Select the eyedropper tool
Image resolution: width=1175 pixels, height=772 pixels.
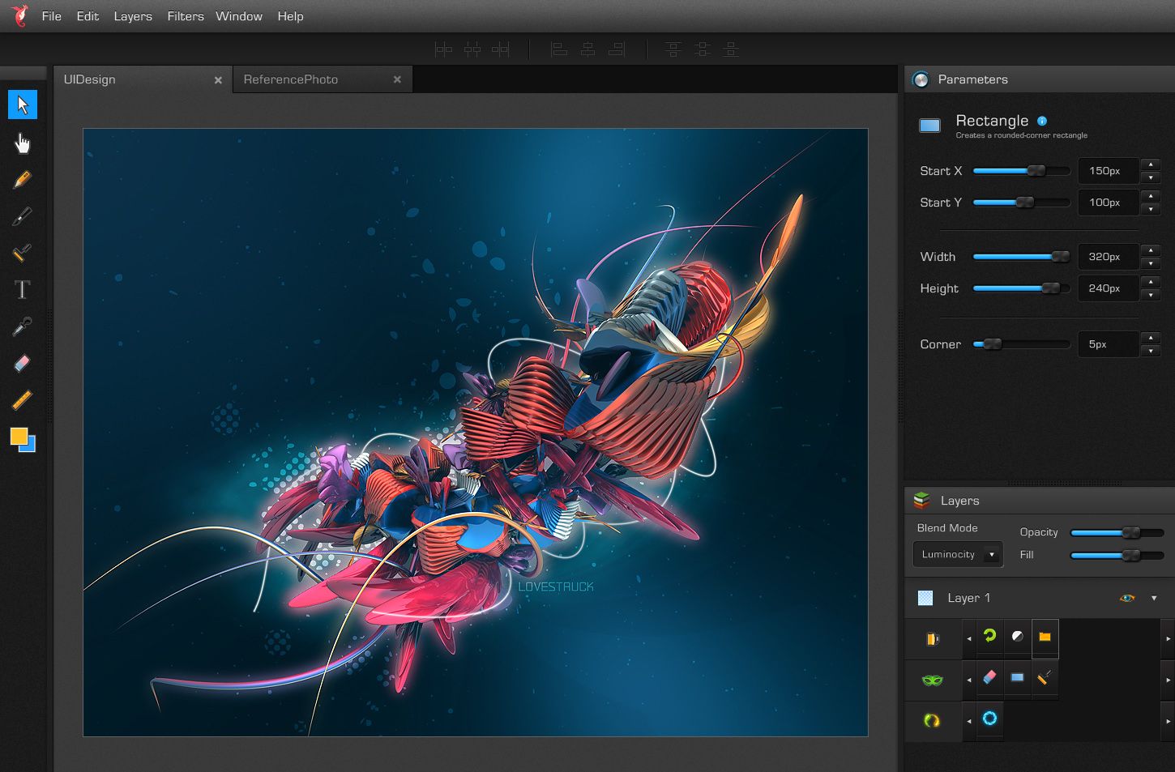[22, 326]
